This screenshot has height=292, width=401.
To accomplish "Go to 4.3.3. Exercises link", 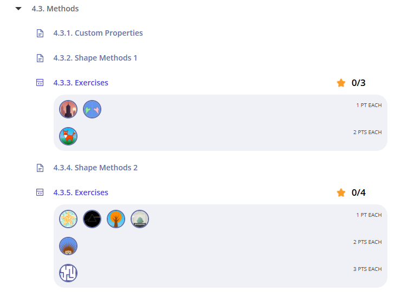I will tap(81, 83).
